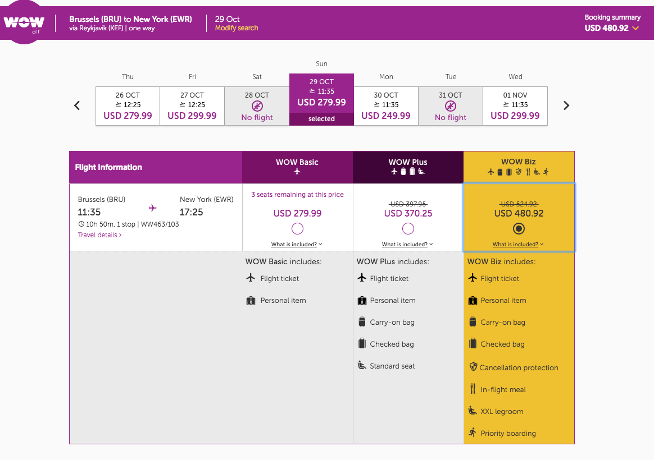This screenshot has height=460, width=654.
Task: Choose the Mon 30 OCT date tab
Action: [386, 105]
